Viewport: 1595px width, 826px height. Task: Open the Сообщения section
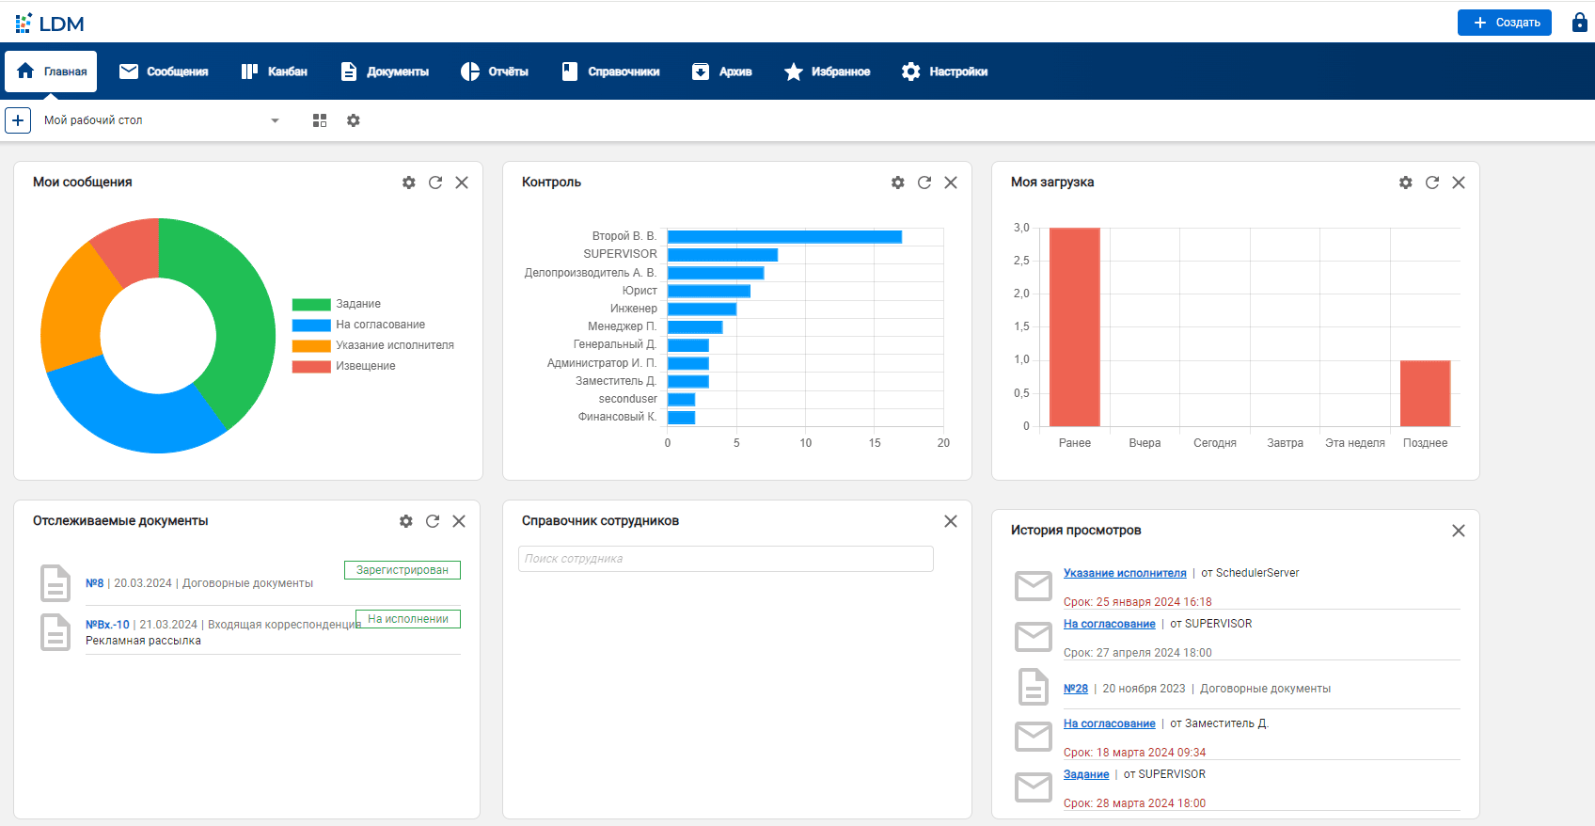point(164,71)
